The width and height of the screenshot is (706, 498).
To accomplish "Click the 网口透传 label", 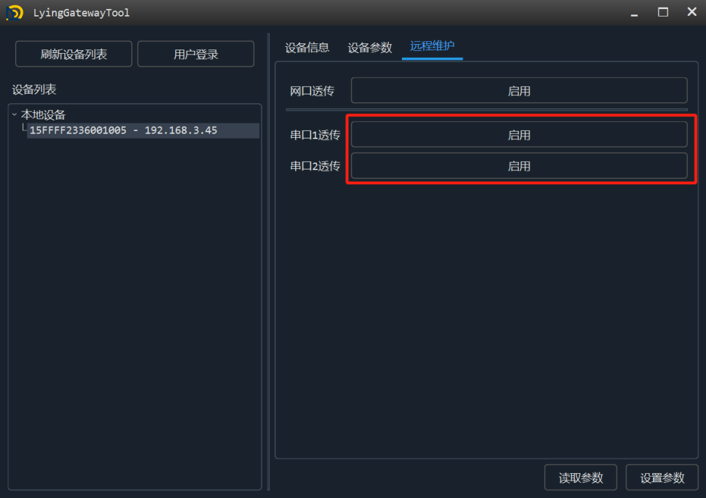I will tap(312, 91).
